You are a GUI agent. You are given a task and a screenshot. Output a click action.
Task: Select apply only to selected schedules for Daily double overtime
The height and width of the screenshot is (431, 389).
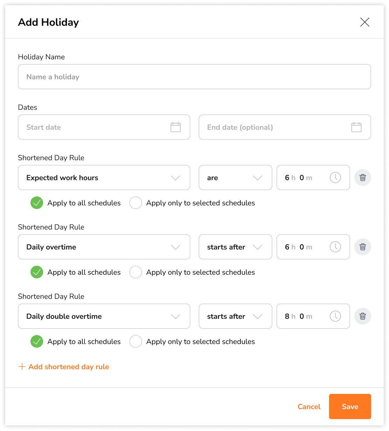click(136, 341)
